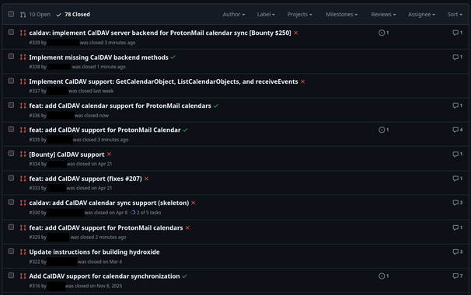This screenshot has height=295, width=471.
Task: Open the Assignee filter dropdown
Action: point(421,15)
